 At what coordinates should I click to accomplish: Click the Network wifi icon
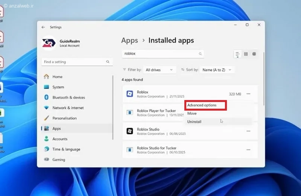pos(46,108)
